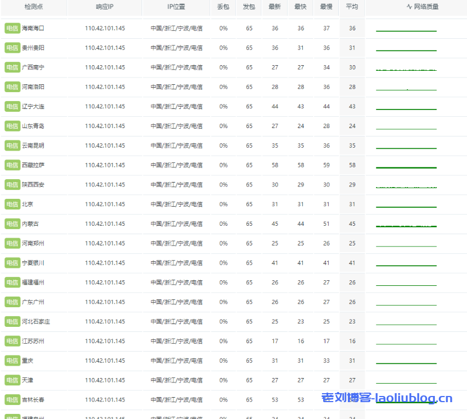View the network quality graph for 陕西西安
The height and width of the screenshot is (419, 467).
coord(406,185)
